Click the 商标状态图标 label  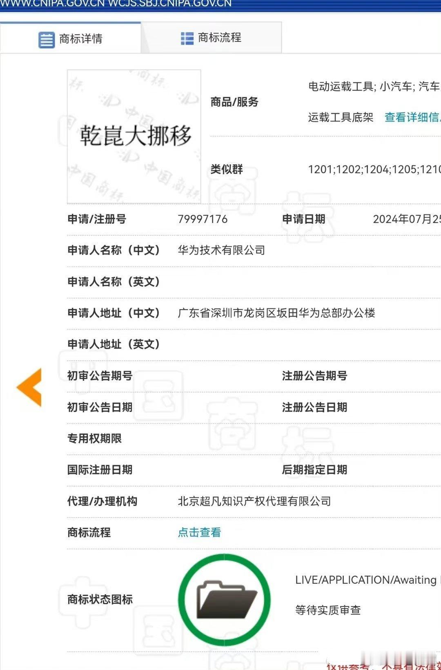(x=100, y=599)
